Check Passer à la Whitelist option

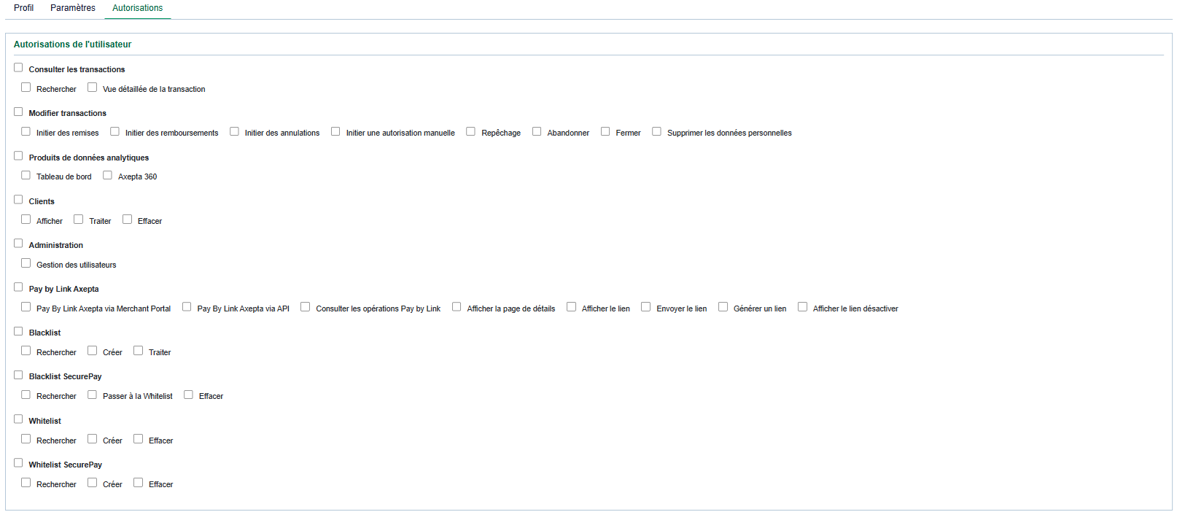click(93, 395)
